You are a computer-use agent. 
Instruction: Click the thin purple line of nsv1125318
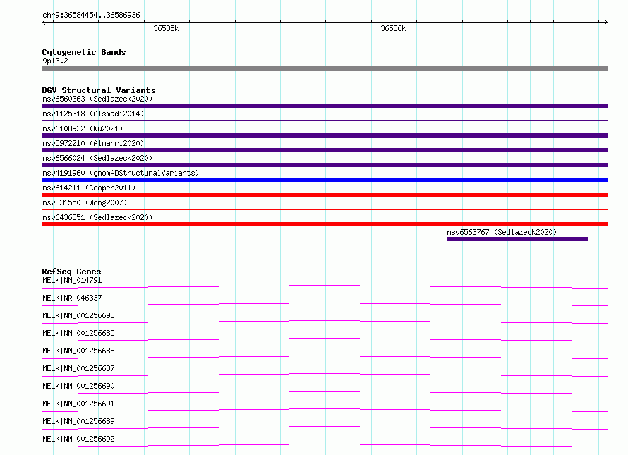pos(325,120)
